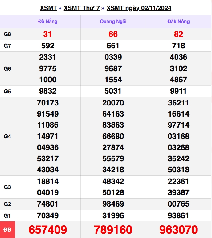Select G5 value 9911
This screenshot has width=212, height=238.
[178, 91]
